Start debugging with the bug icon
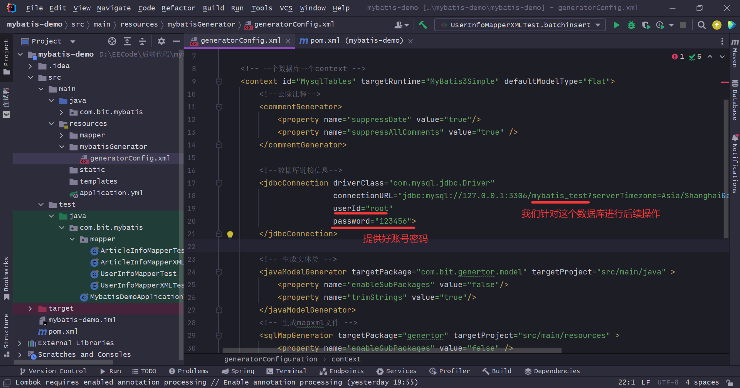The image size is (740, 388). click(631, 25)
